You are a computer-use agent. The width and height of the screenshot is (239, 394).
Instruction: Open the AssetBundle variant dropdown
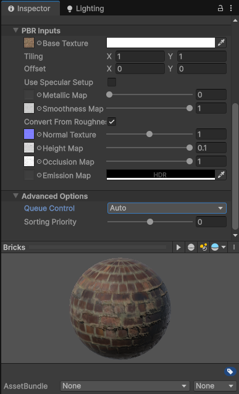(x=215, y=386)
